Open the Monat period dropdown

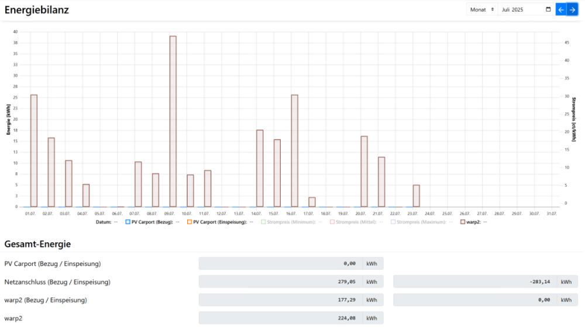coord(482,10)
